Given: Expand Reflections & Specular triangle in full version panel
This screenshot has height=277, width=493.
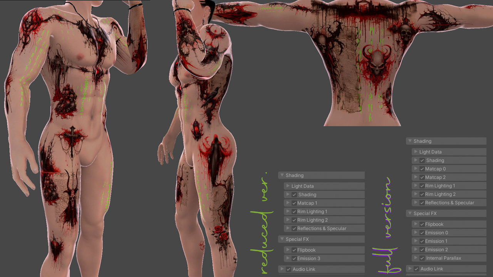Looking at the screenshot, I should pyautogui.click(x=416, y=203).
